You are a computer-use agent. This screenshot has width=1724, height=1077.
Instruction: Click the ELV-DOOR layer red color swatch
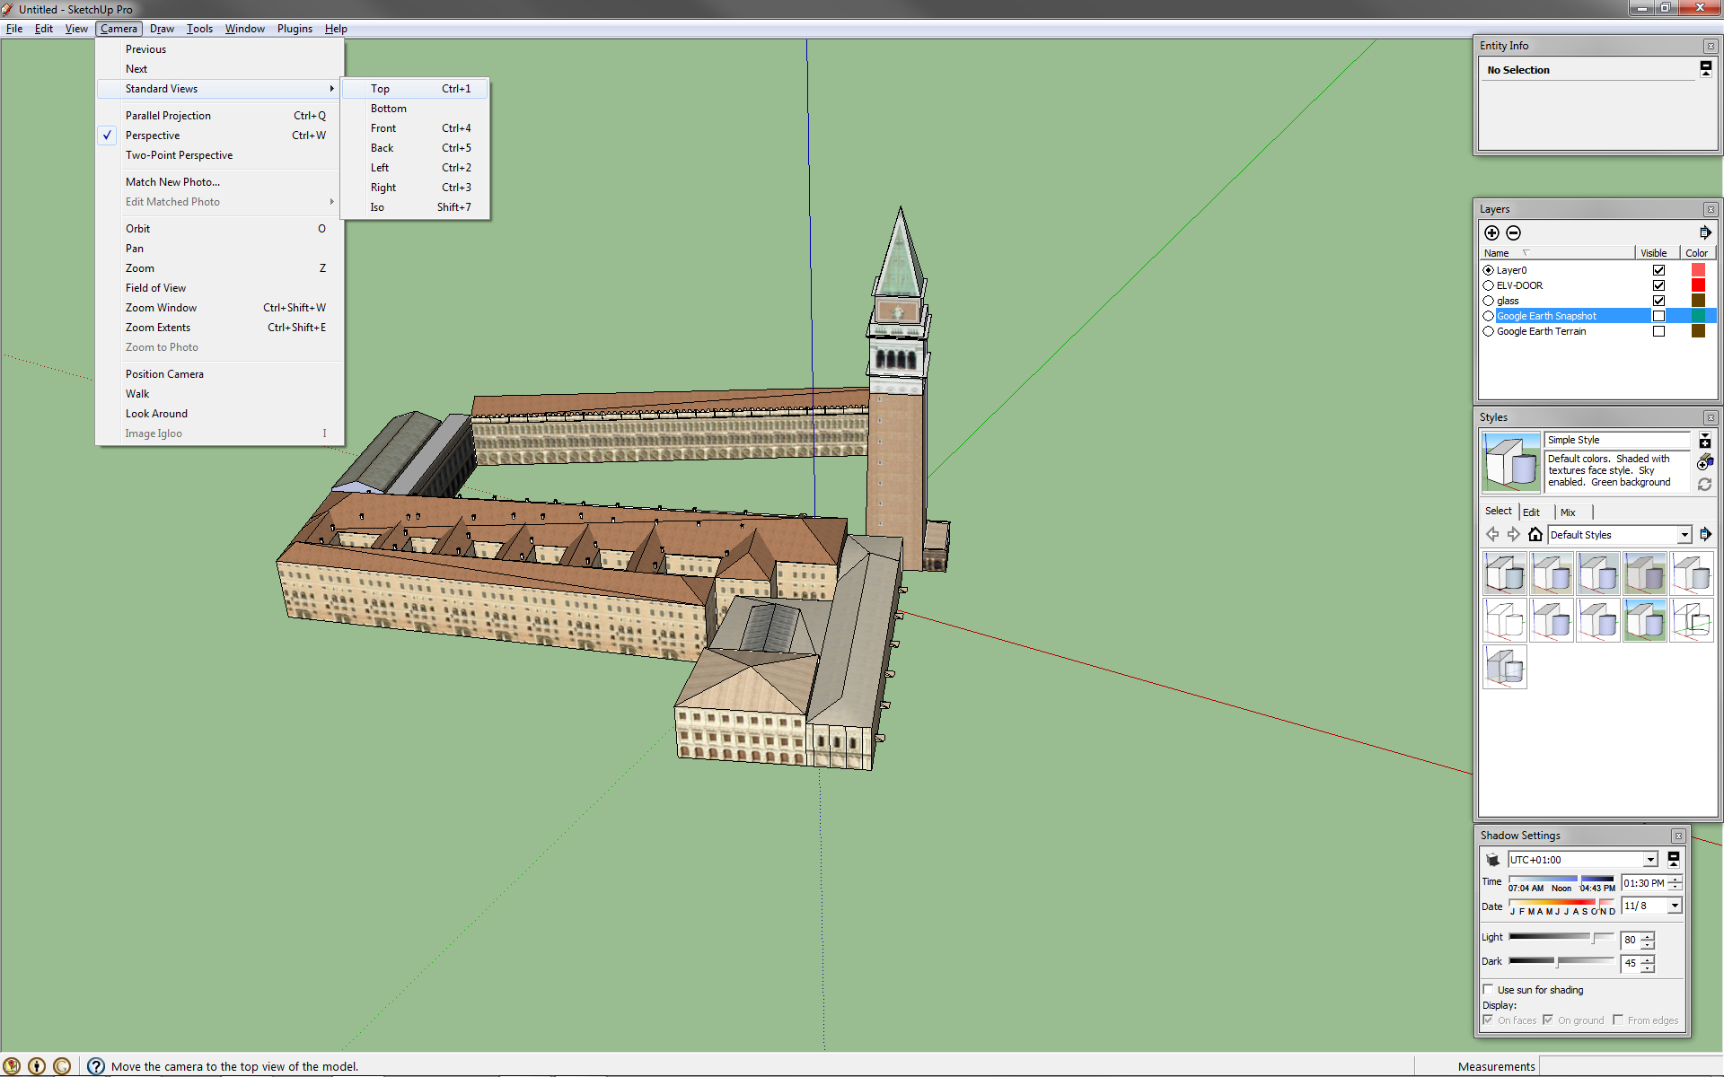pos(1698,285)
